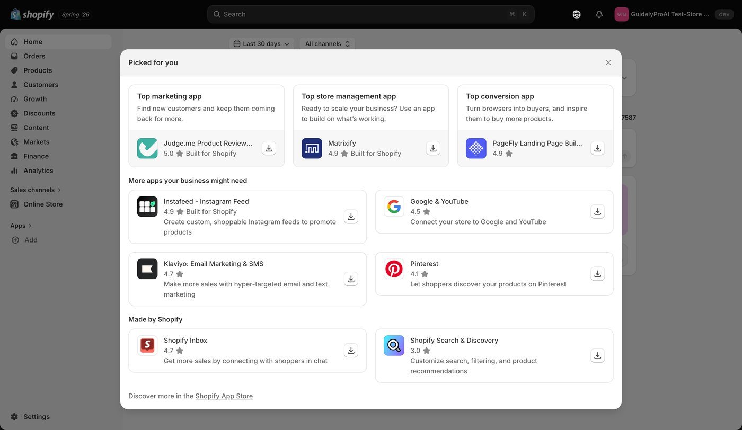Click the Matrixify app logo
742x430 pixels.
coord(312,148)
